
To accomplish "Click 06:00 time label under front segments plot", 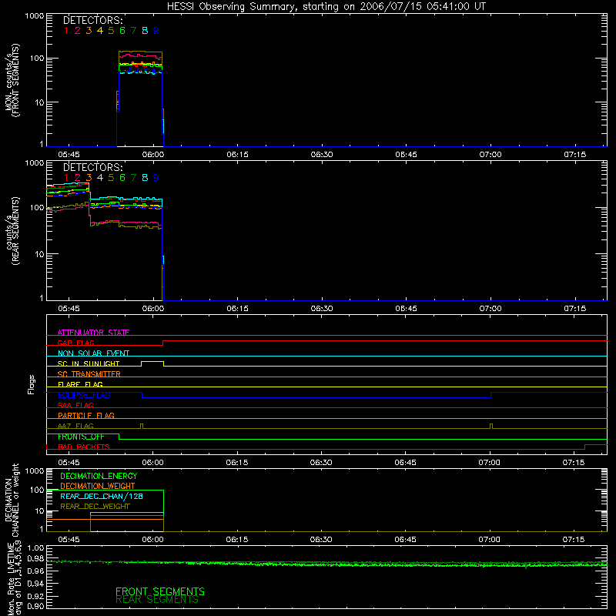I will tap(153, 155).
